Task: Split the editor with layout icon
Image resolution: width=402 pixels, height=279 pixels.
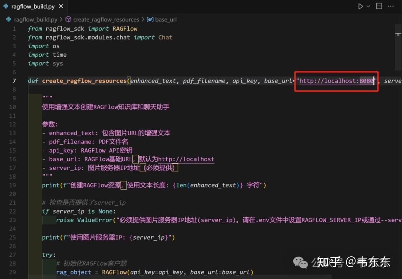Action: tap(379, 6)
